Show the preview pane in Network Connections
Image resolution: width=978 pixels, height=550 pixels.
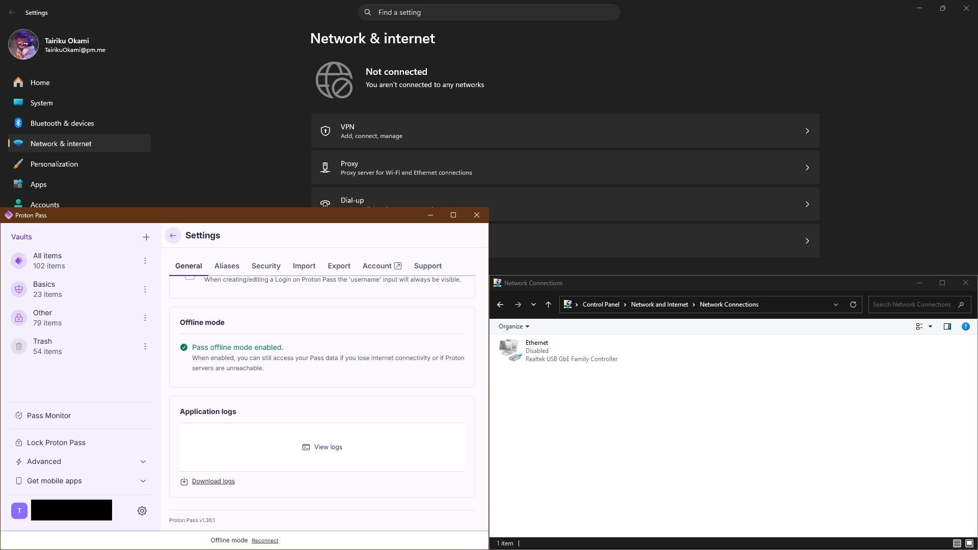tap(947, 326)
